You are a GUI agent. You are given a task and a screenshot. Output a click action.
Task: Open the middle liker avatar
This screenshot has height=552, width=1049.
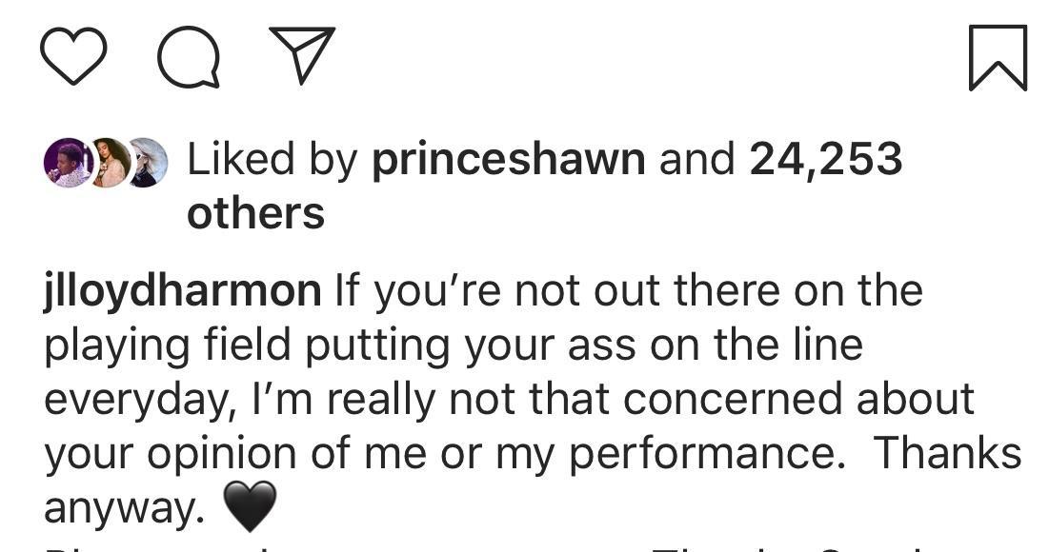109,163
